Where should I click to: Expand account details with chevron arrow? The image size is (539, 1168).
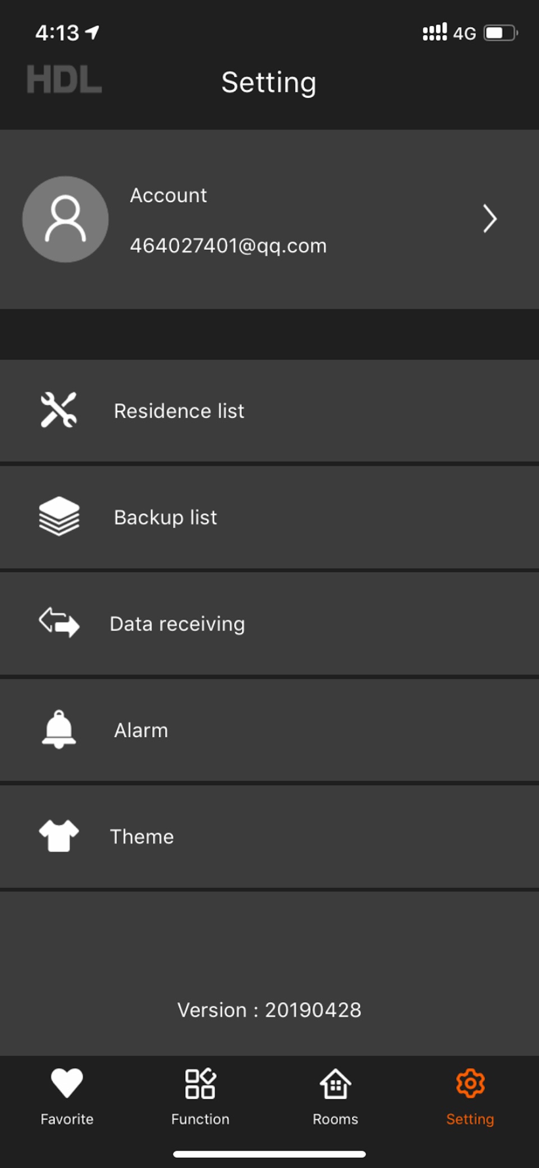coord(490,219)
